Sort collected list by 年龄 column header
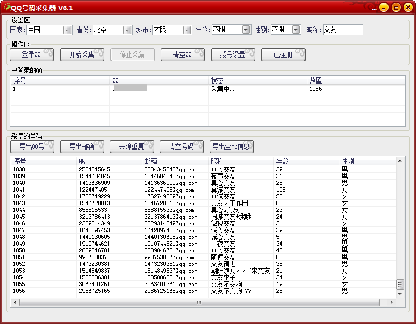 click(306, 161)
